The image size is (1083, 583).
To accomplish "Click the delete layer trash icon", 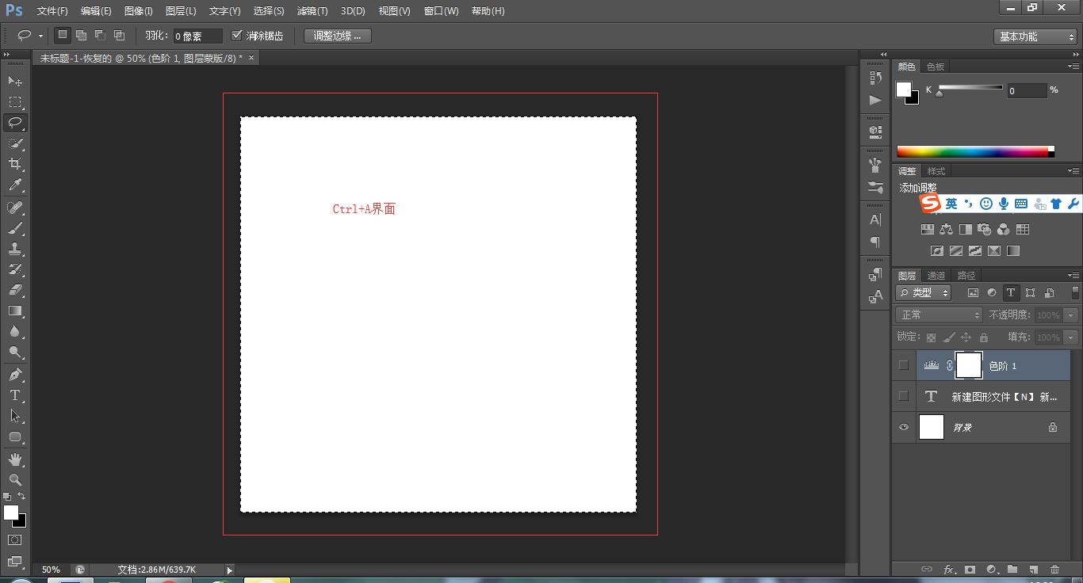I will click(x=1054, y=569).
